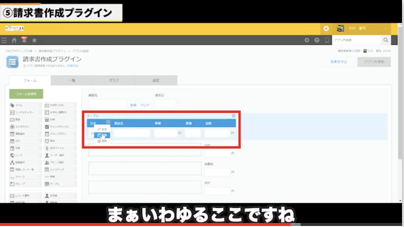Select the ラジオボタン field in the palette

(x=25, y=127)
